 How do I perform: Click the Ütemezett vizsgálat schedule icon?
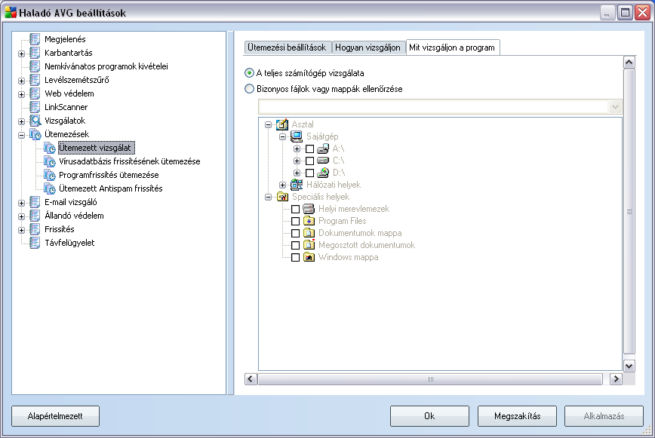tap(49, 148)
